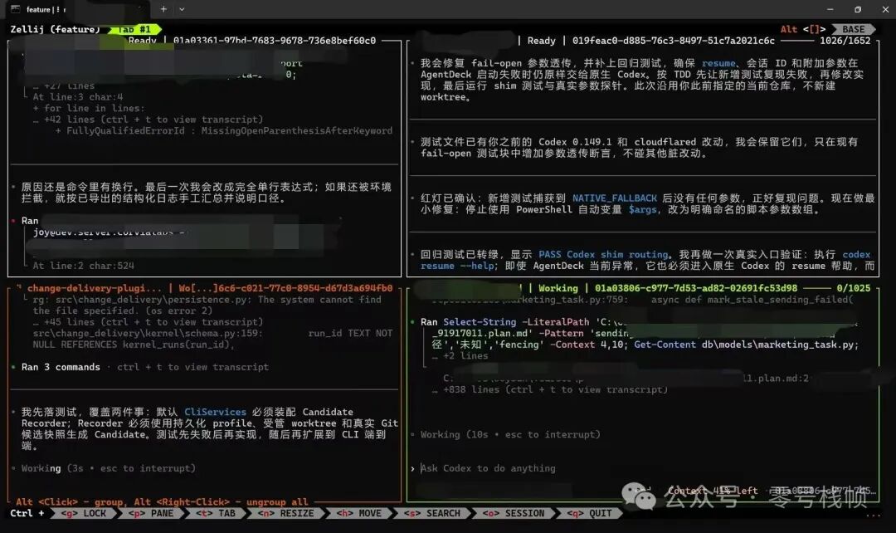Click QUIT in Zellij bar
This screenshot has height=533, width=896.
pos(589,514)
